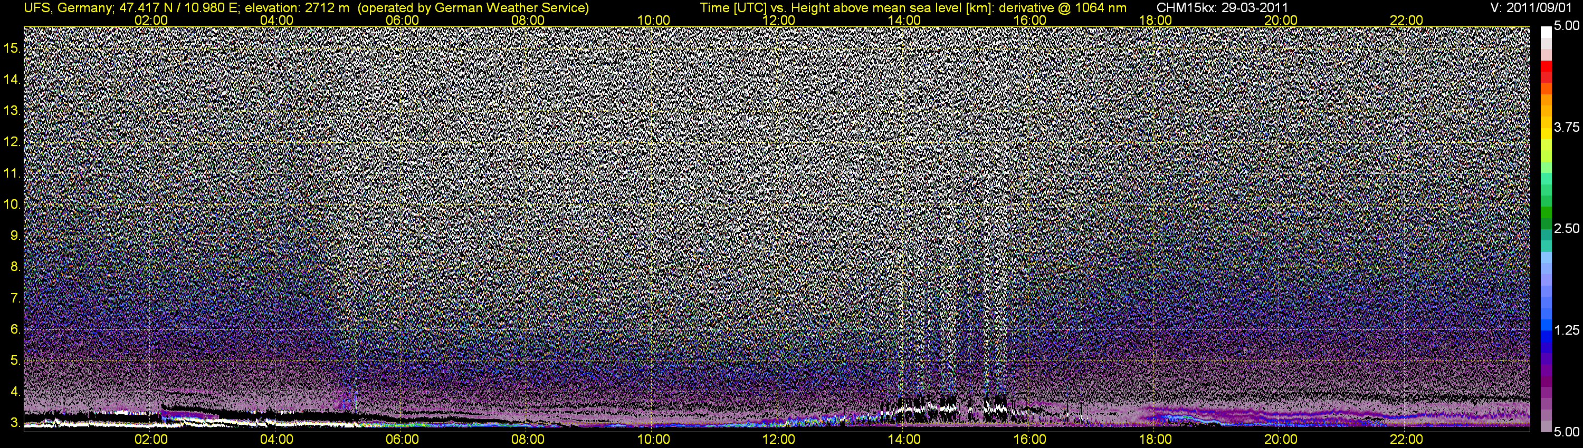Image resolution: width=1583 pixels, height=448 pixels.
Task: Click the 22:00 label on the bottom time axis
Action: click(1407, 440)
